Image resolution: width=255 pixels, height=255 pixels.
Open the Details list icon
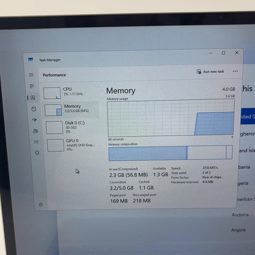[x=36, y=142]
